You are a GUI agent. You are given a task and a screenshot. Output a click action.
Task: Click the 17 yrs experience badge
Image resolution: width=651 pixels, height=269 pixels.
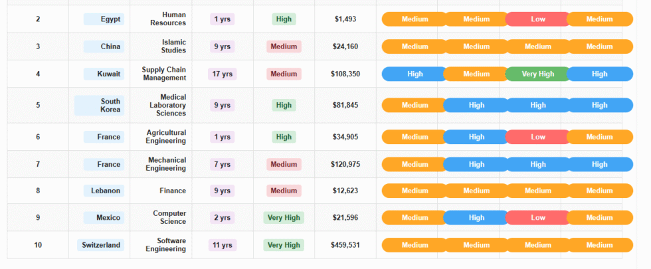tap(222, 74)
